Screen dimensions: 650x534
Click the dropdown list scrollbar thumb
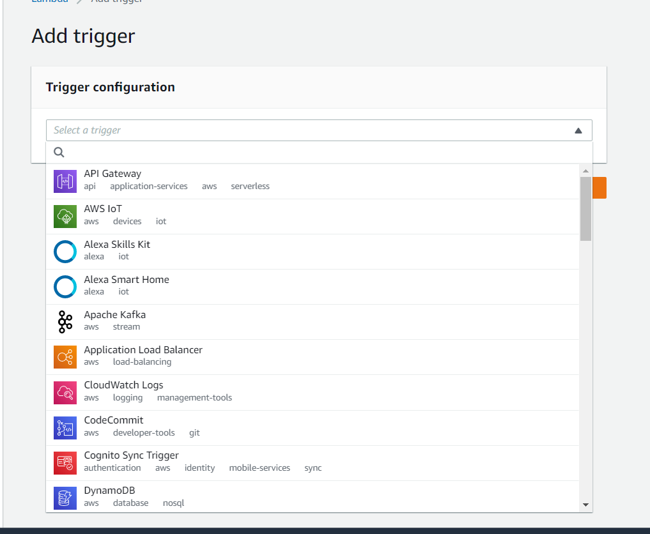click(x=585, y=209)
